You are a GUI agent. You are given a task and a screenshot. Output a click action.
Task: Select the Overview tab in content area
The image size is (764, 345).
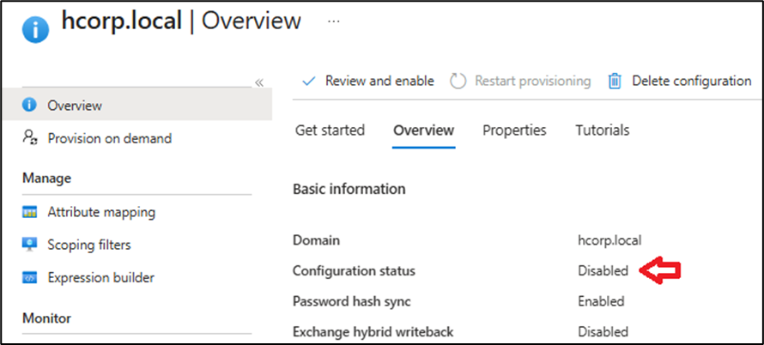[423, 130]
